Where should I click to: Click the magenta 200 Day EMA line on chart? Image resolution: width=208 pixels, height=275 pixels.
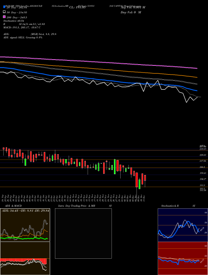pos(98,62)
